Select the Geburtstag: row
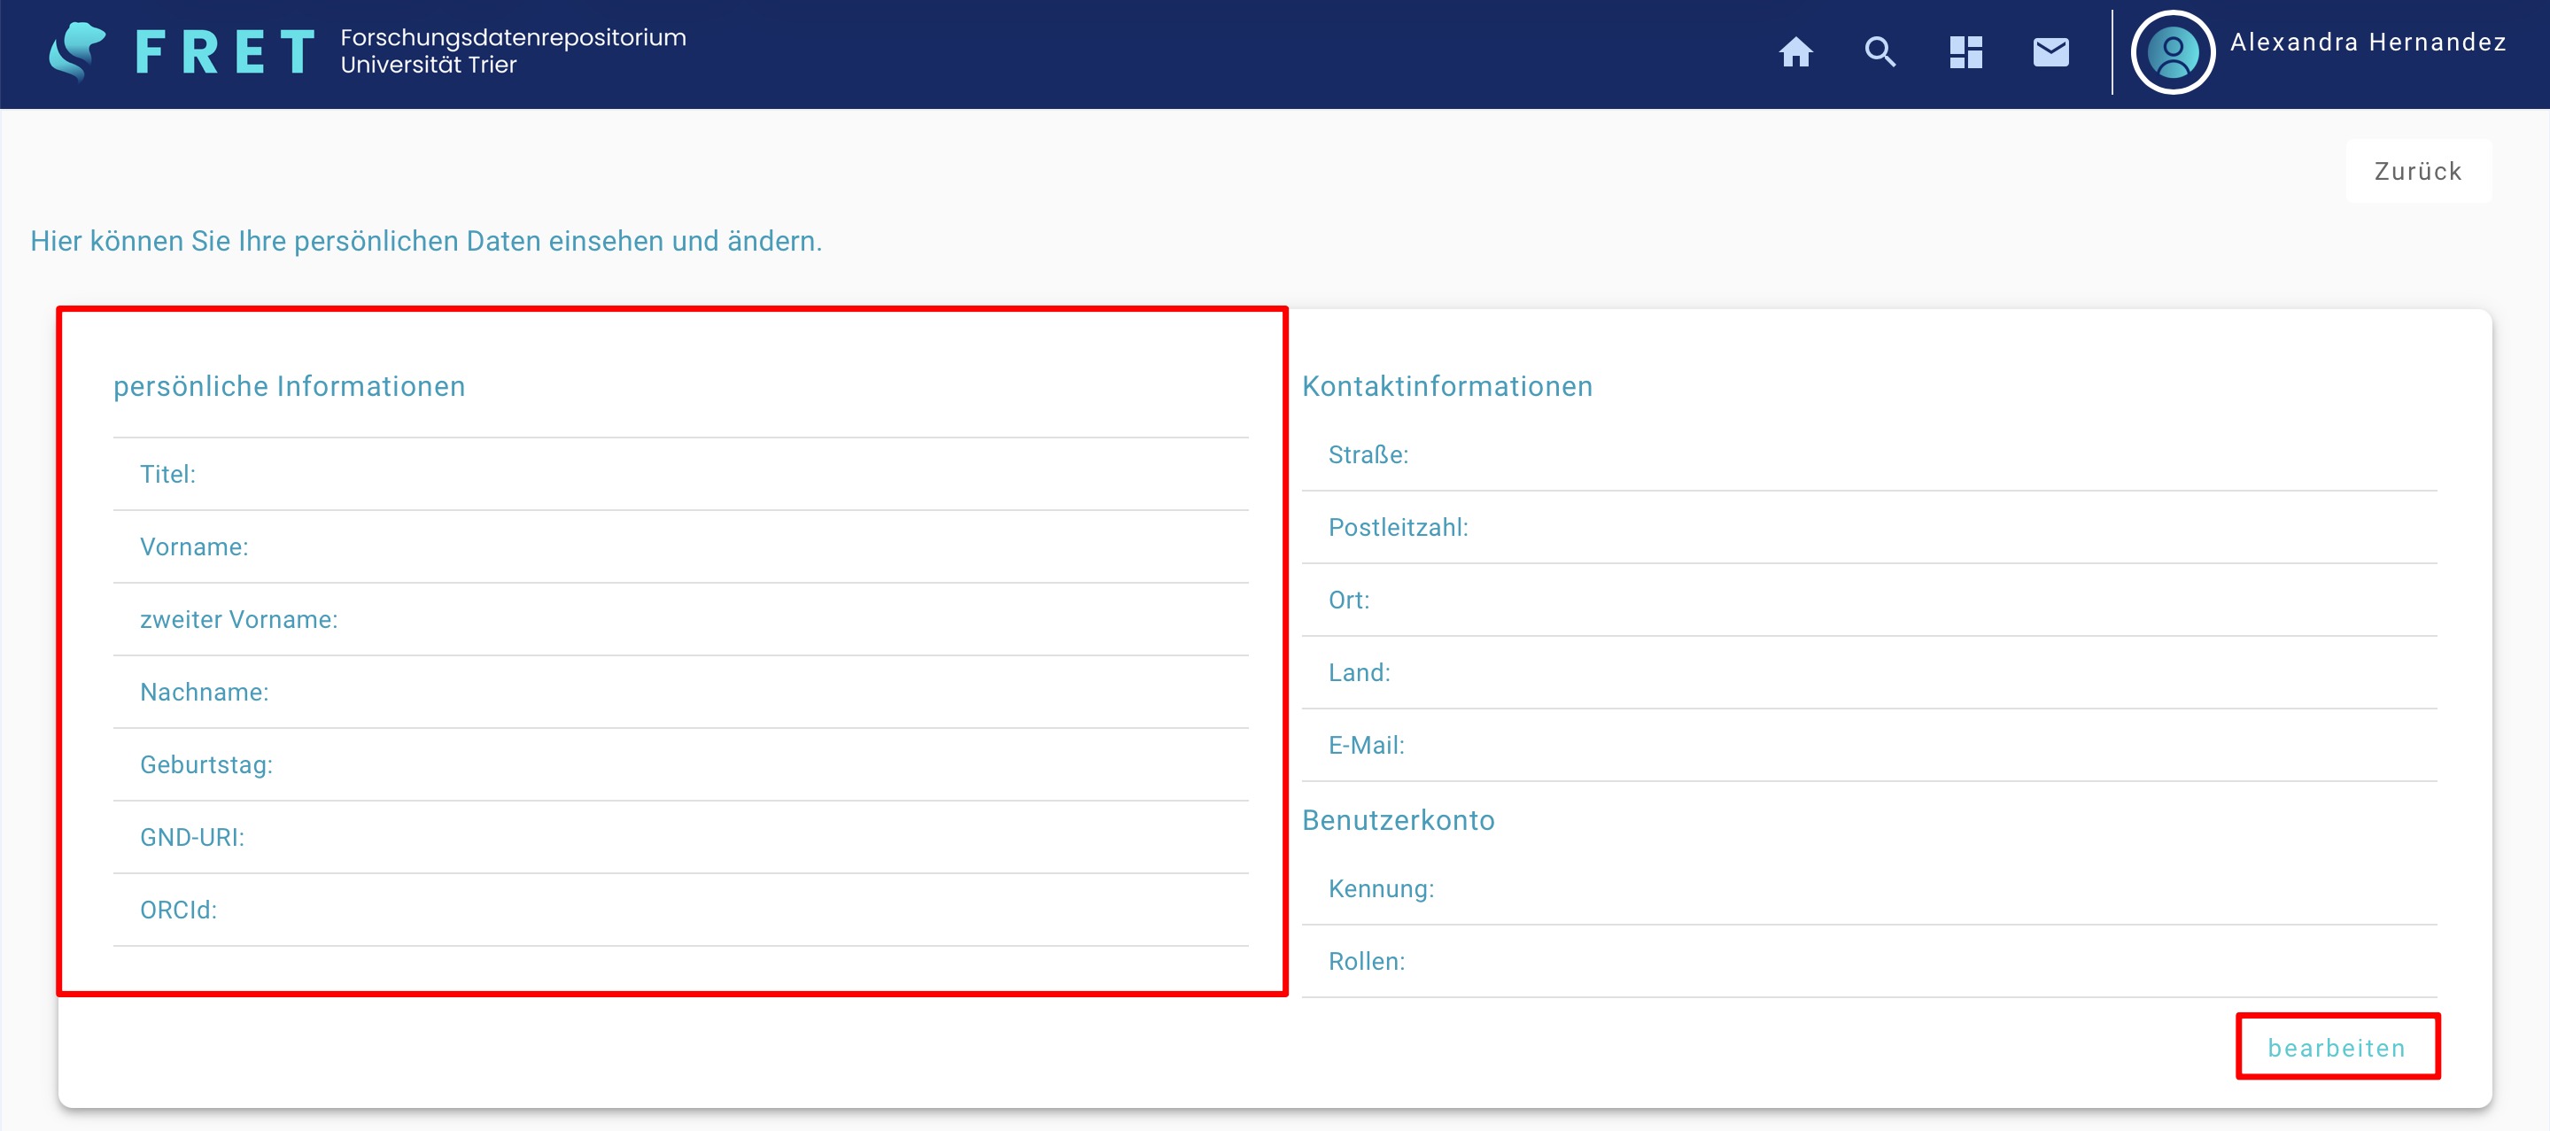The width and height of the screenshot is (2550, 1131). coord(681,764)
